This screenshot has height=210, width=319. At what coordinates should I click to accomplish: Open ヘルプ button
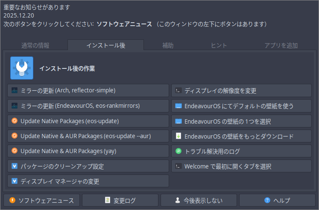277,200
